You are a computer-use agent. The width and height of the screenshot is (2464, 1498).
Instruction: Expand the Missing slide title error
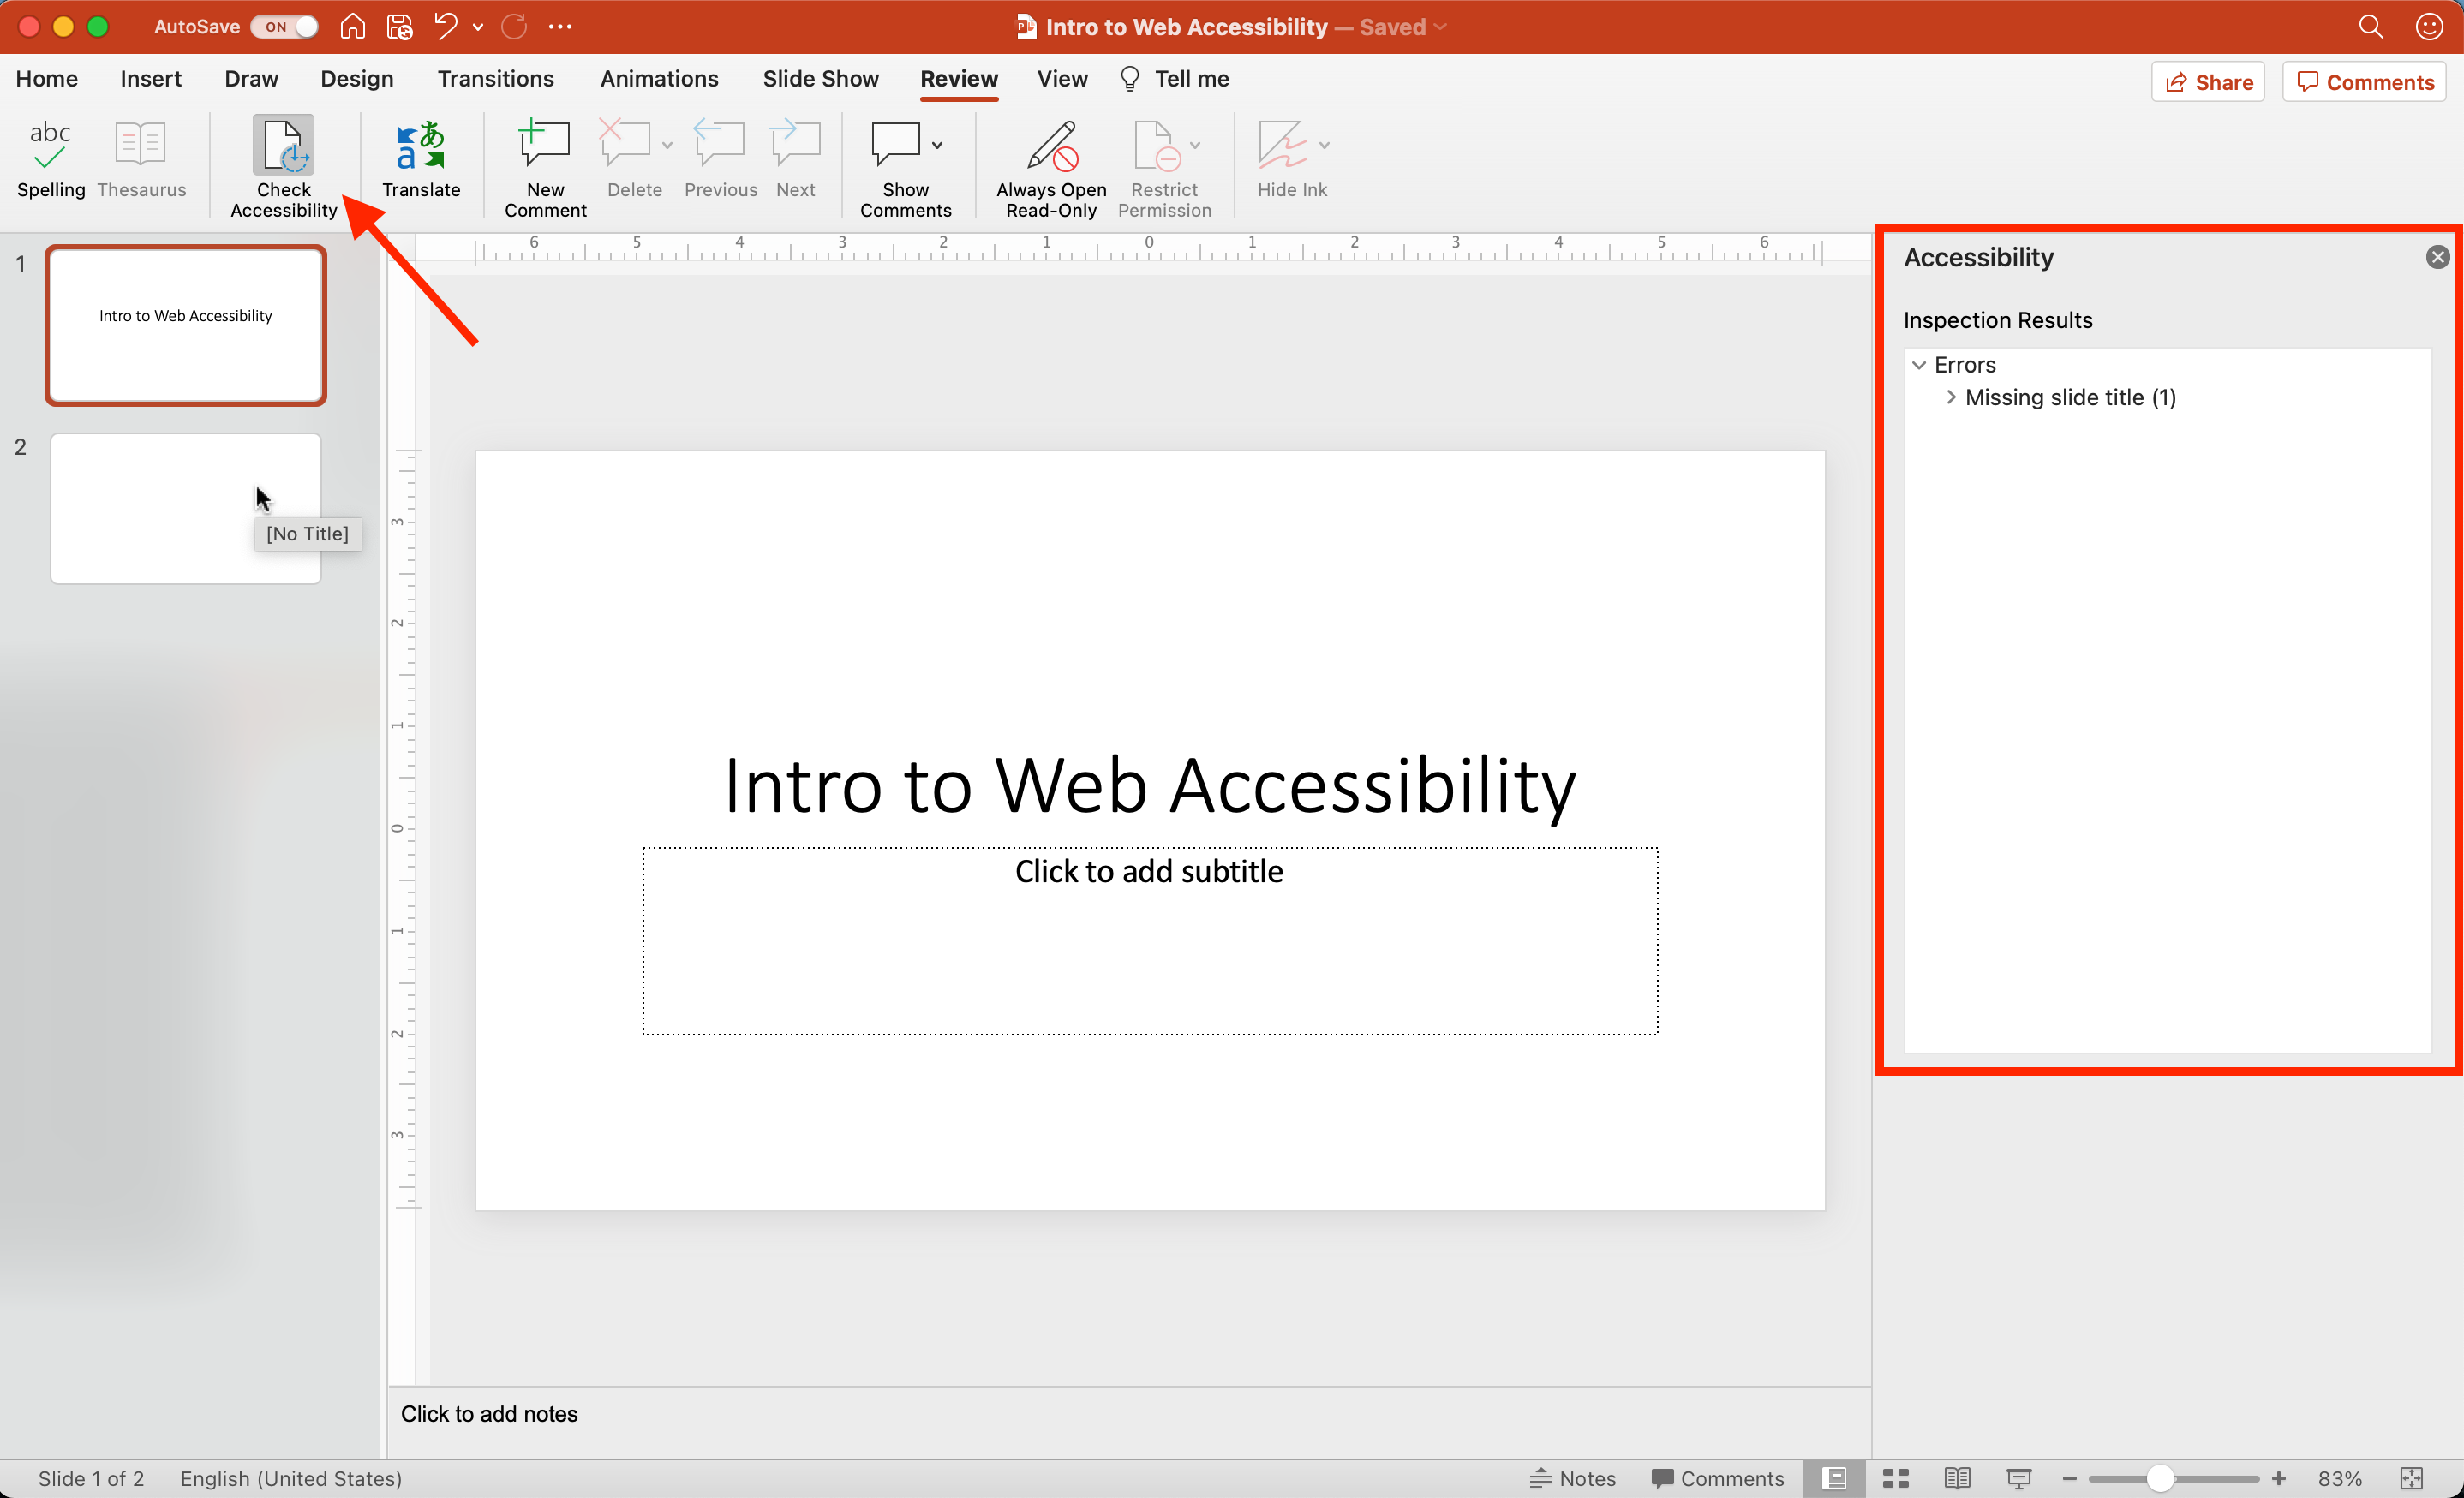coord(1951,397)
